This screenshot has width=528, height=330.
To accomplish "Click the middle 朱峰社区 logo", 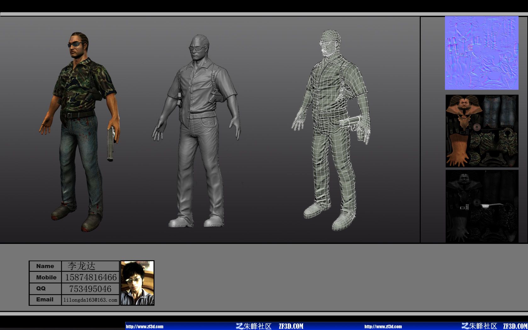I will tap(254, 326).
